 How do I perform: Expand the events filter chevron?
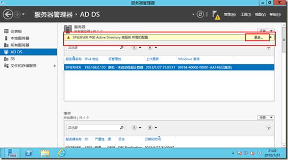[269, 128]
